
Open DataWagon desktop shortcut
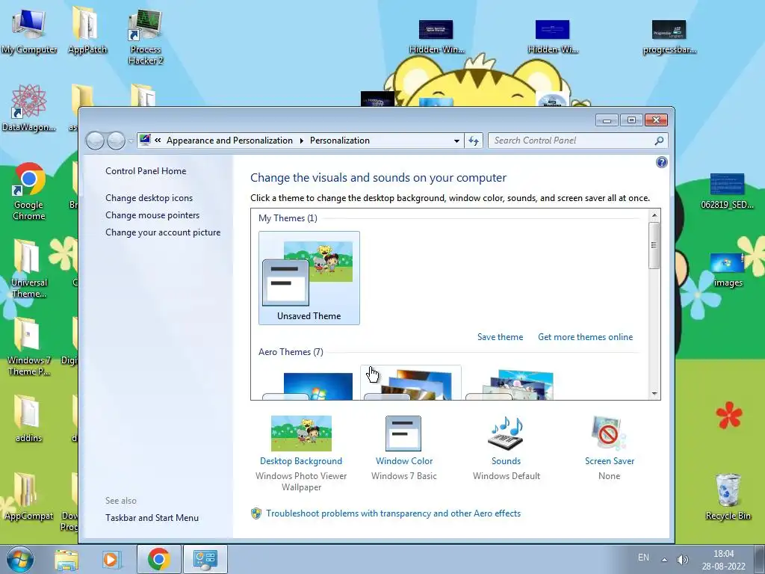(x=29, y=108)
